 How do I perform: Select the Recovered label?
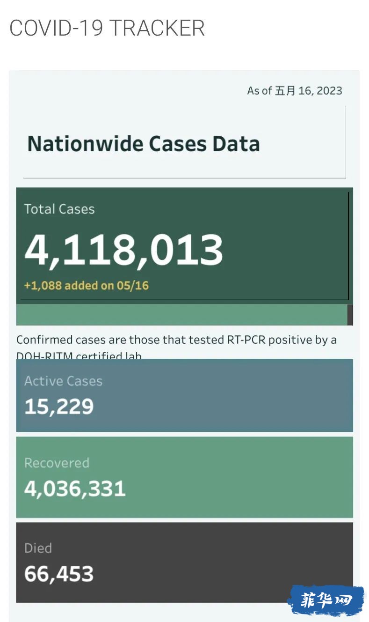pyautogui.click(x=57, y=463)
